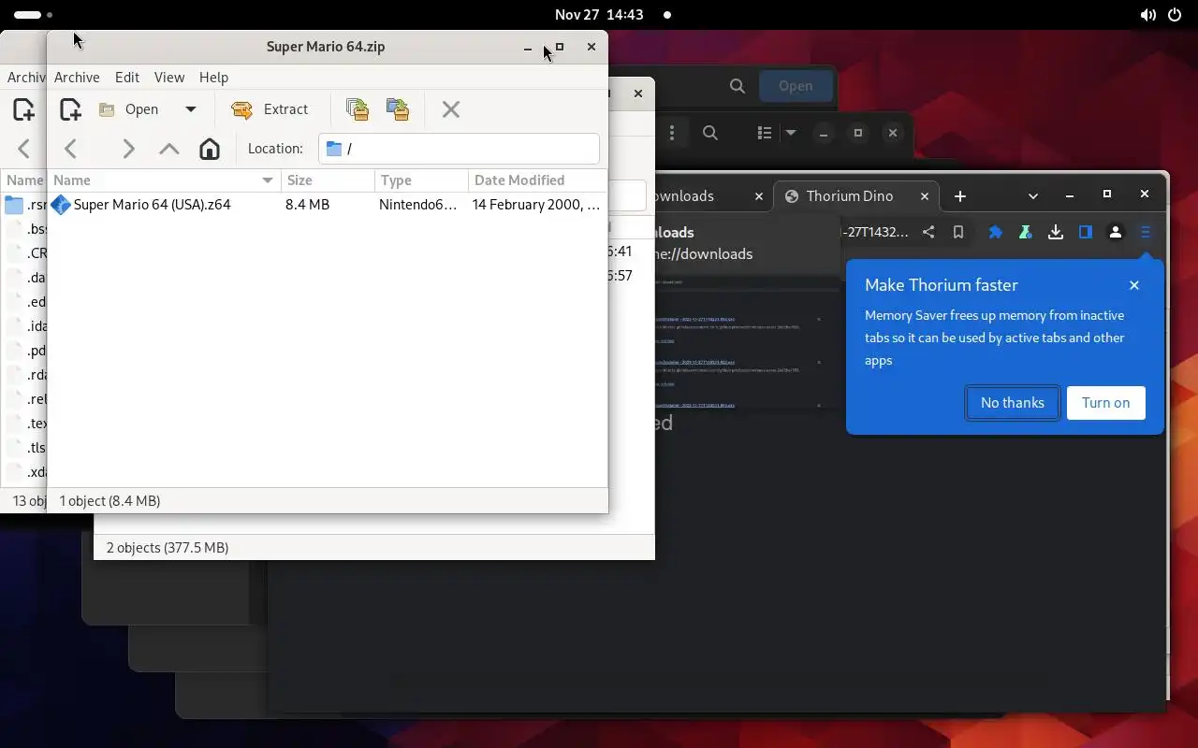Go back in Super Mario 64.zip window

pos(70,149)
